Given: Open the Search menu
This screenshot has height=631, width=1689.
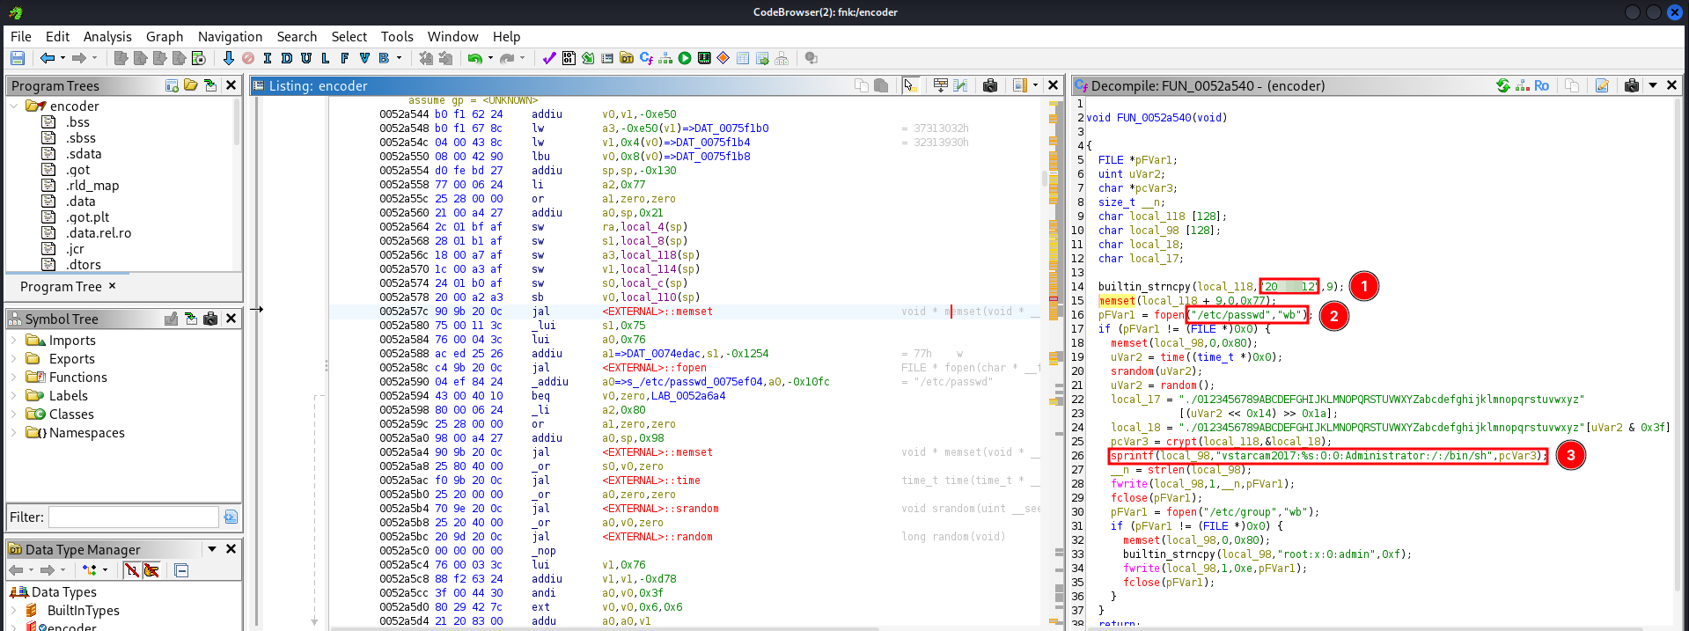Looking at the screenshot, I should (x=297, y=36).
